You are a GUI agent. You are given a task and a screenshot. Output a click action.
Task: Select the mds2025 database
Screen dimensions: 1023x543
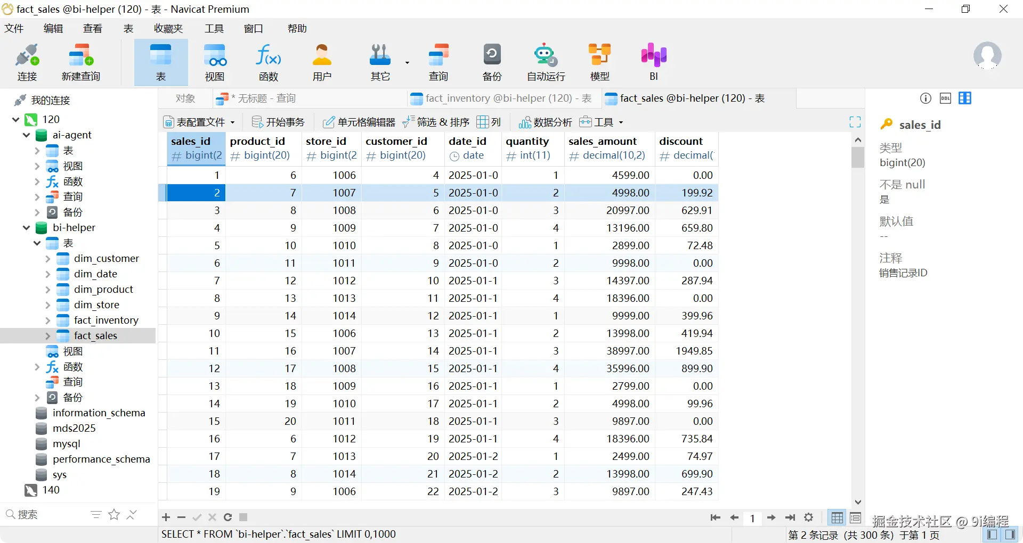click(74, 429)
